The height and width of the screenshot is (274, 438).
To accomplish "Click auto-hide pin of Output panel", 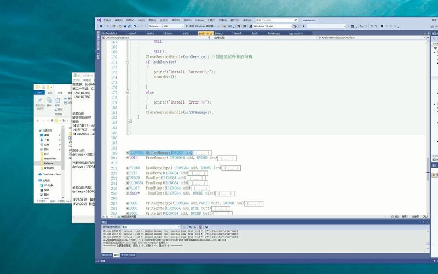I will 424,222.
